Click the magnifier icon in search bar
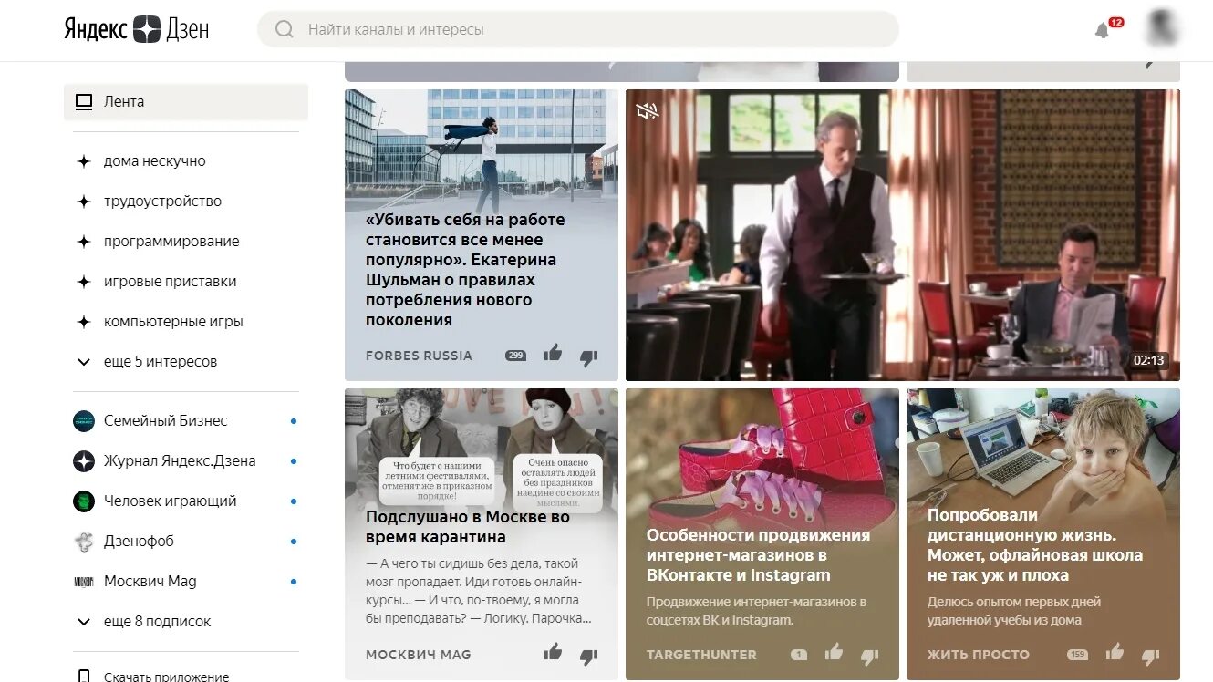The width and height of the screenshot is (1213, 682). (285, 29)
